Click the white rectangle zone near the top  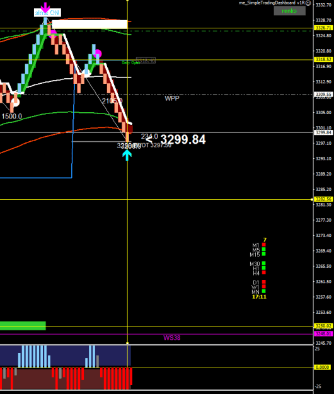[x=89, y=25]
